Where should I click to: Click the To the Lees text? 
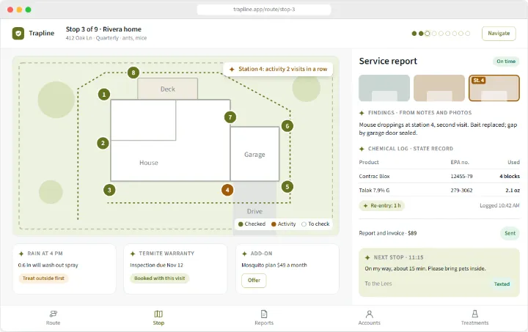378,284
